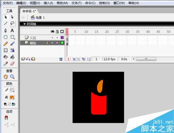This screenshot has height=133, width=174.
Task: Click the back arrow beside 场景 1
Action: click(x=23, y=18)
